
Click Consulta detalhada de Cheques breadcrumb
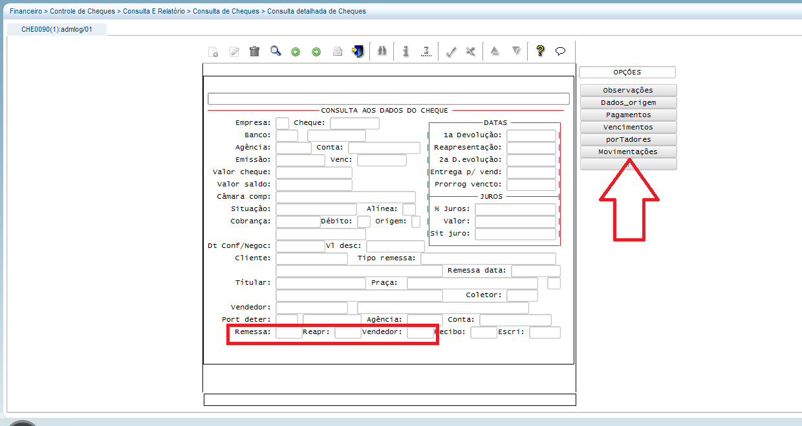click(x=316, y=11)
